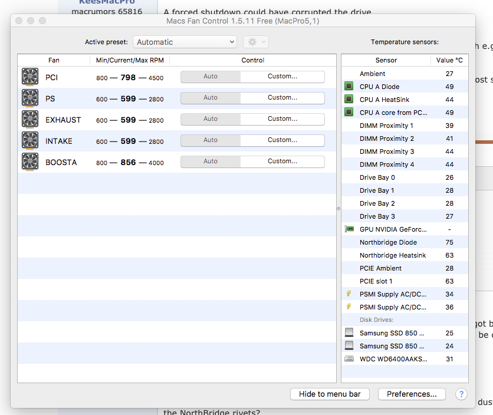493x415 pixels.
Task: Click the CPU A Diode chip icon
Action: [x=349, y=86]
